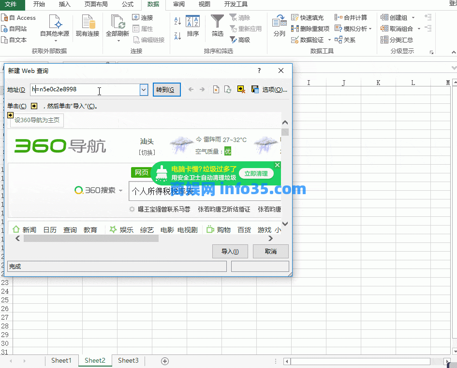Close the green ad banner

(x=277, y=165)
